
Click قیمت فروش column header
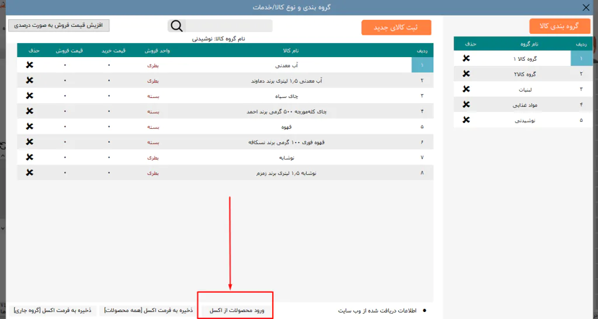pyautogui.click(x=69, y=51)
